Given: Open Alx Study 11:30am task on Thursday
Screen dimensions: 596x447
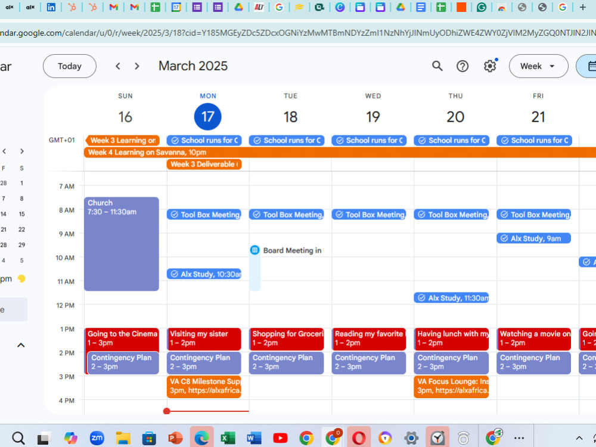Looking at the screenshot, I should [x=452, y=297].
